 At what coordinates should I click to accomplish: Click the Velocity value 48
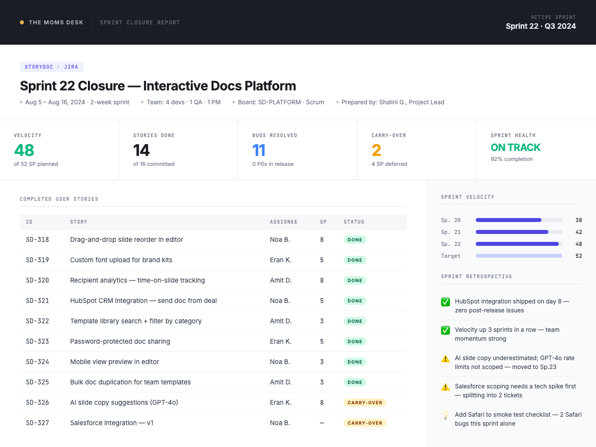pos(24,150)
